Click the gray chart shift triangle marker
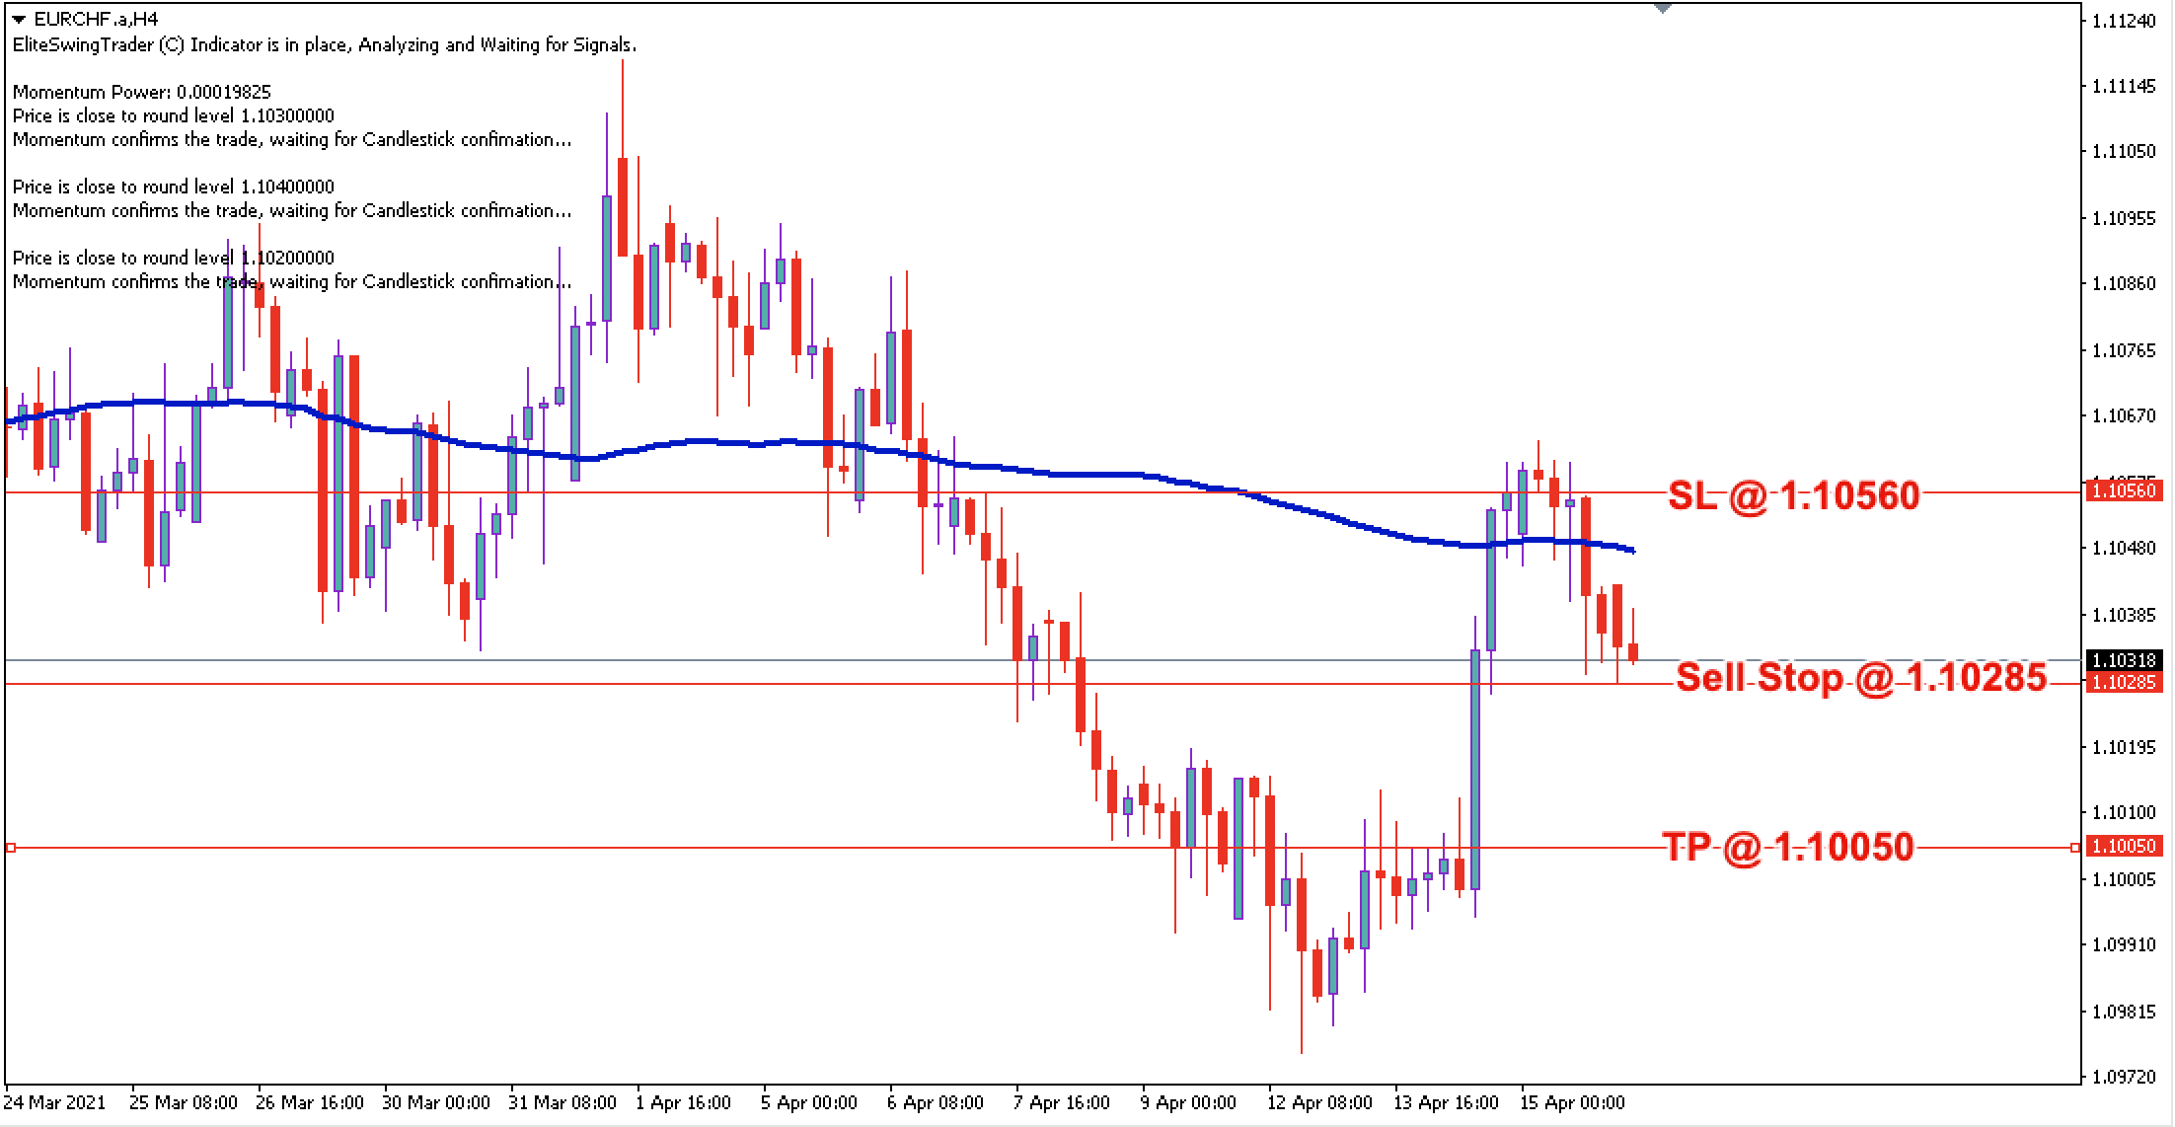Image resolution: width=2175 pixels, height=1127 pixels. point(1662,7)
